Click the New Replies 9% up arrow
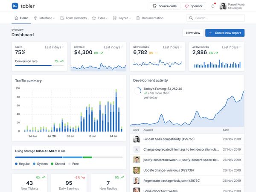 click(x=122, y=177)
